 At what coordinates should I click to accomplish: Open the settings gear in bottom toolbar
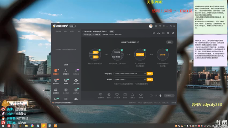160,96
